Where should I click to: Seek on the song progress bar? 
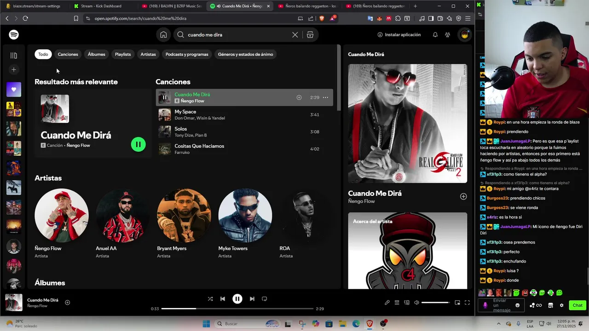[237, 309]
